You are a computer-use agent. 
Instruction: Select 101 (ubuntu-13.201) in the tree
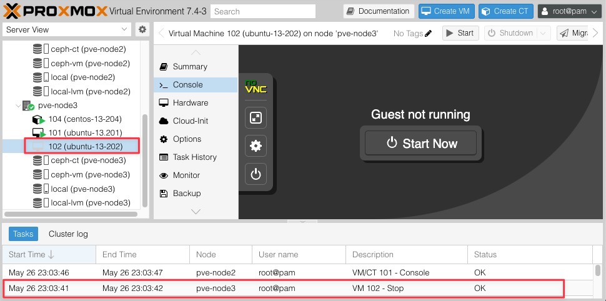click(86, 133)
